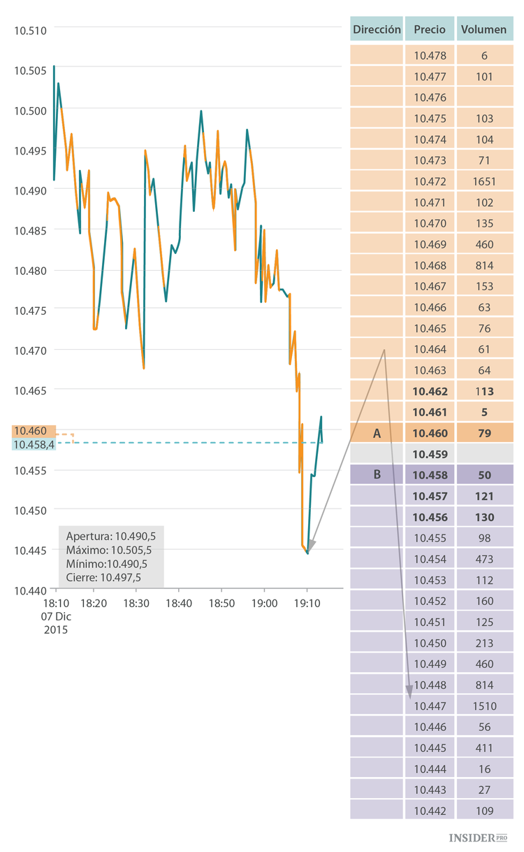Click the 07 Dic 2015 date label
The image size is (524, 852).
[x=56, y=623]
